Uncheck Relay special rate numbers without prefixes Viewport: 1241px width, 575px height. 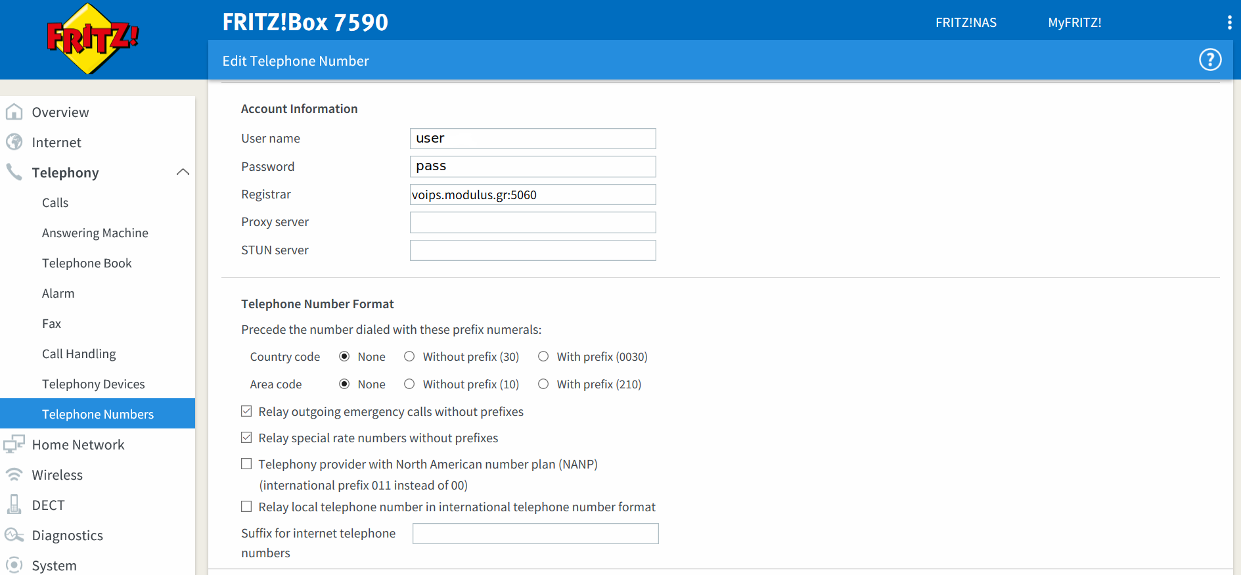point(246,438)
